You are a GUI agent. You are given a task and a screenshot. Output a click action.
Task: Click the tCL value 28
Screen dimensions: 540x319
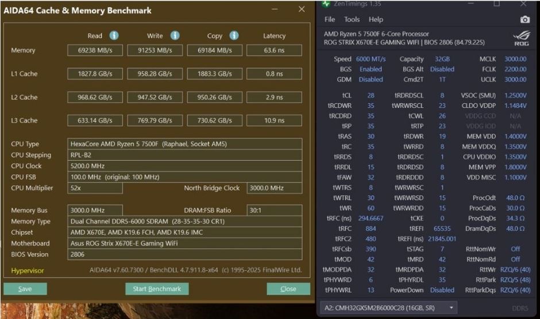(371, 95)
